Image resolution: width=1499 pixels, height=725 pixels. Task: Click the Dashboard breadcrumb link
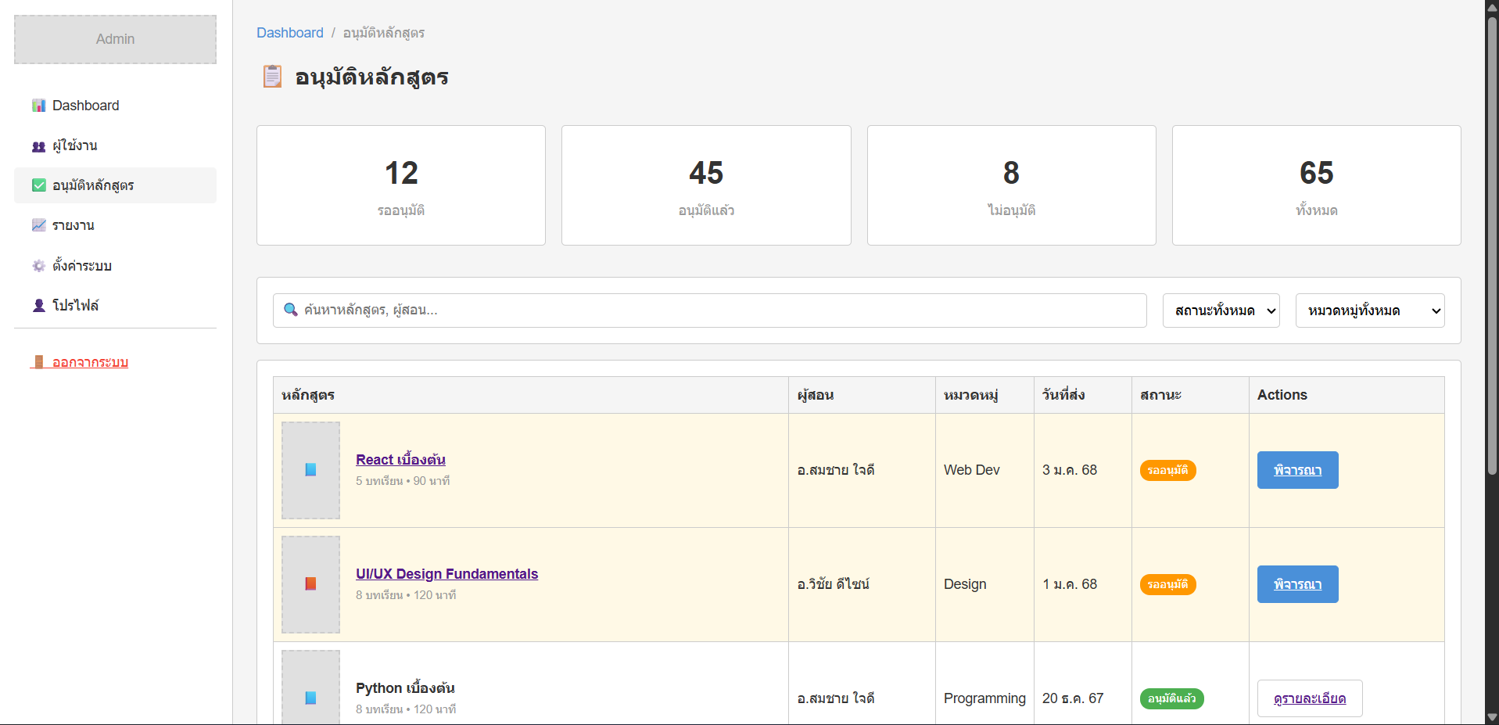(289, 33)
